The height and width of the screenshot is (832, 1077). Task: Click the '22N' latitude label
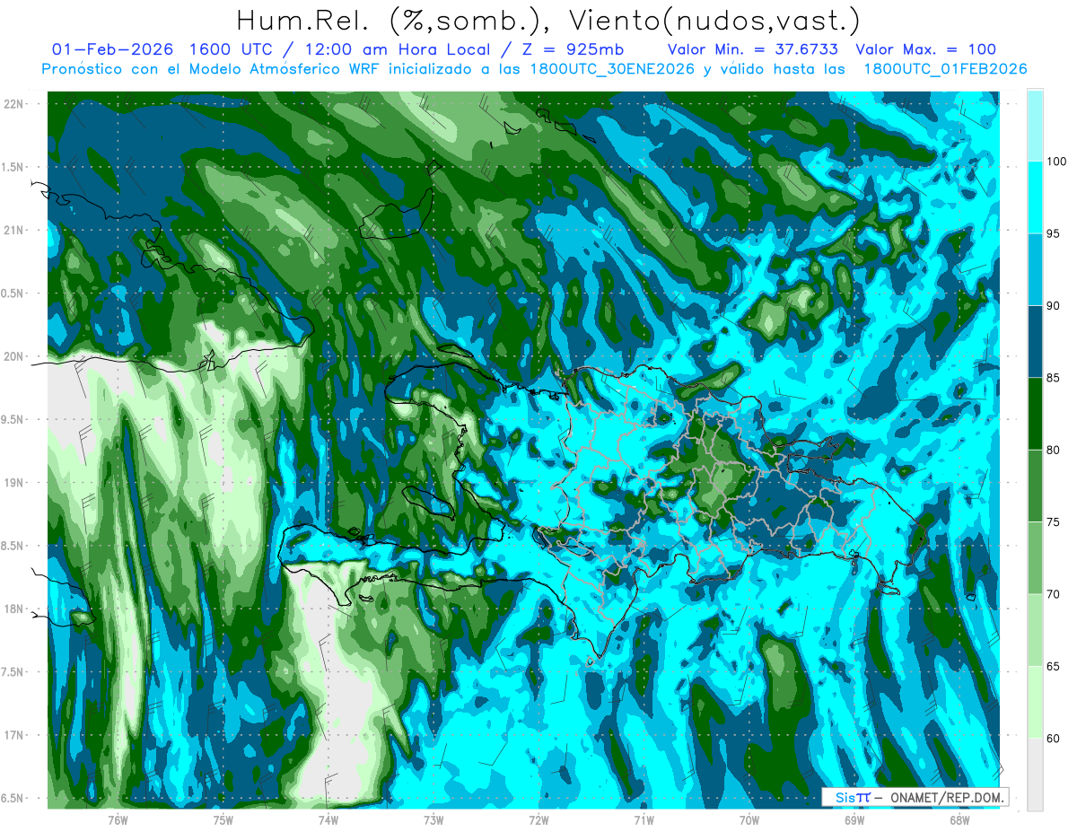pos(14,103)
